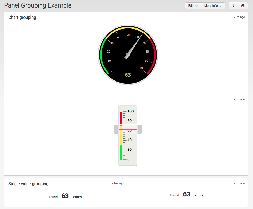Click the marker gauge indicator slider

click(x=128, y=129)
